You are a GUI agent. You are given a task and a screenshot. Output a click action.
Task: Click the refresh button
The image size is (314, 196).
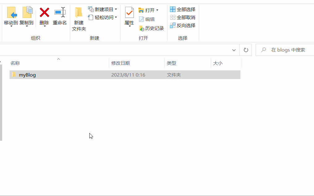pyautogui.click(x=246, y=50)
